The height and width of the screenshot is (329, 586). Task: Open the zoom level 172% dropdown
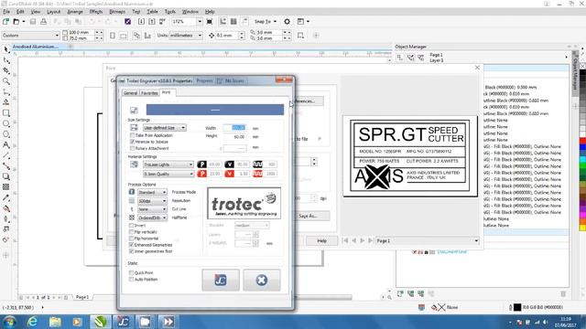point(200,22)
